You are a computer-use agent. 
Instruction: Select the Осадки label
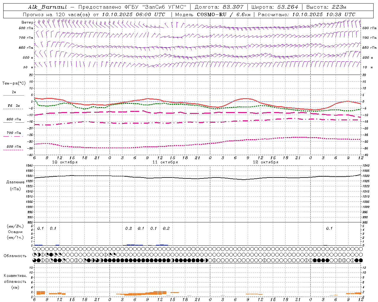click(x=15, y=232)
